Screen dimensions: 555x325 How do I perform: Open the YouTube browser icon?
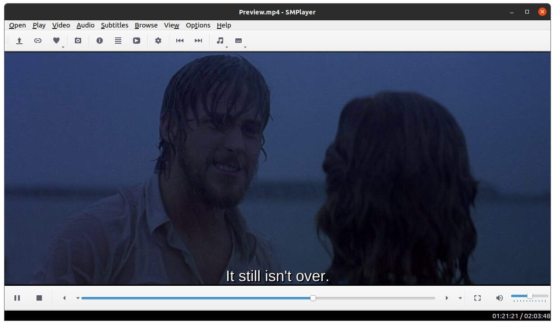[136, 41]
